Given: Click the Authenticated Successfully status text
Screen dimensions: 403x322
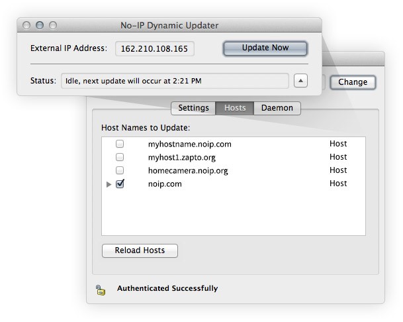Looking at the screenshot, I should click(x=167, y=288).
